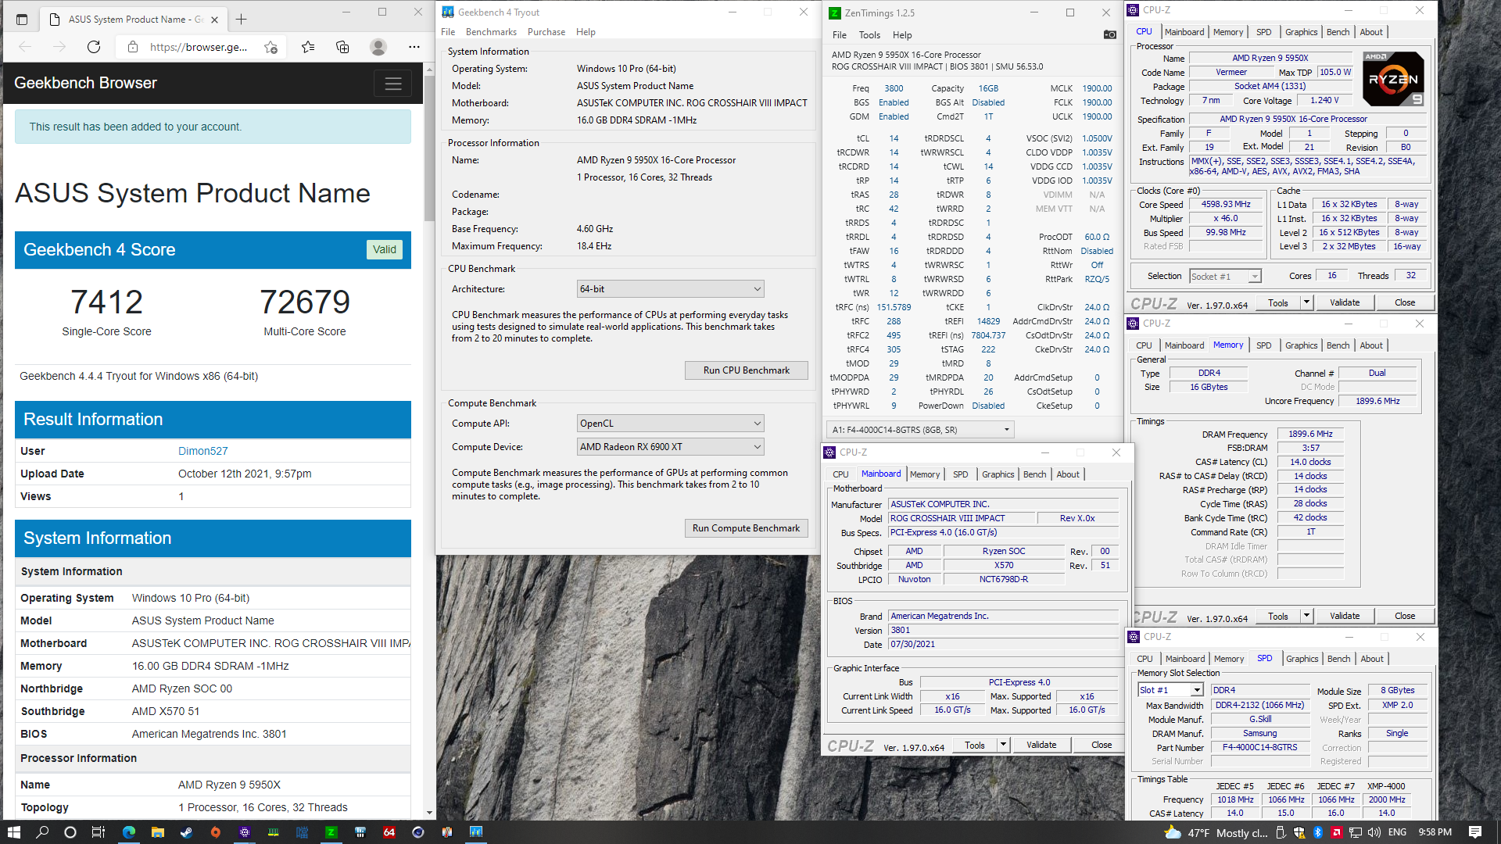Switch to Microsoft Edge taskbar icon
Viewport: 1501px width, 844px height.
point(128,832)
